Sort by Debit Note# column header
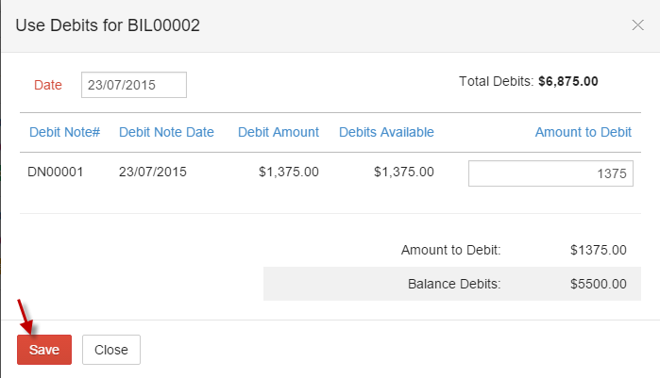Screen dimensions: 660x378 pos(64,132)
